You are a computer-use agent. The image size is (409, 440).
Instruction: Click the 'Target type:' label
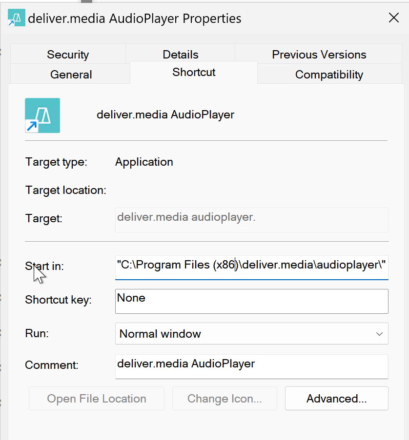[56, 162]
